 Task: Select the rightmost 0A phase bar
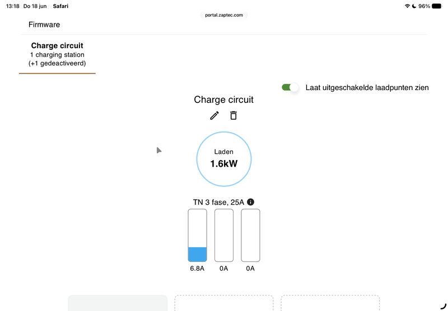[250, 235]
